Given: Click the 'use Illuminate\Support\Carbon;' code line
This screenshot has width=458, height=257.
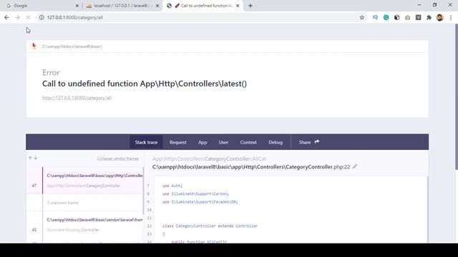Looking at the screenshot, I should [x=195, y=193].
